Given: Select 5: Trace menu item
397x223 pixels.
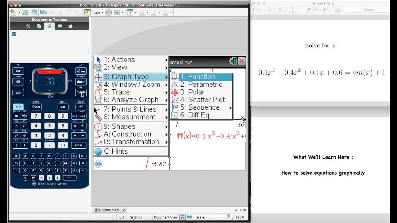Looking at the screenshot, I should (131, 92).
